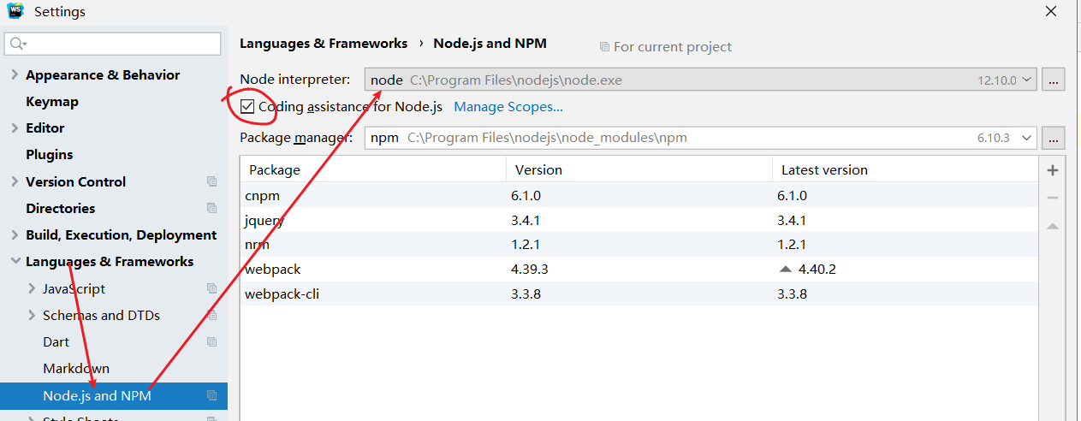Click the WebStorm logo in title bar
Screen dimensions: 1081x421
[x=15, y=10]
